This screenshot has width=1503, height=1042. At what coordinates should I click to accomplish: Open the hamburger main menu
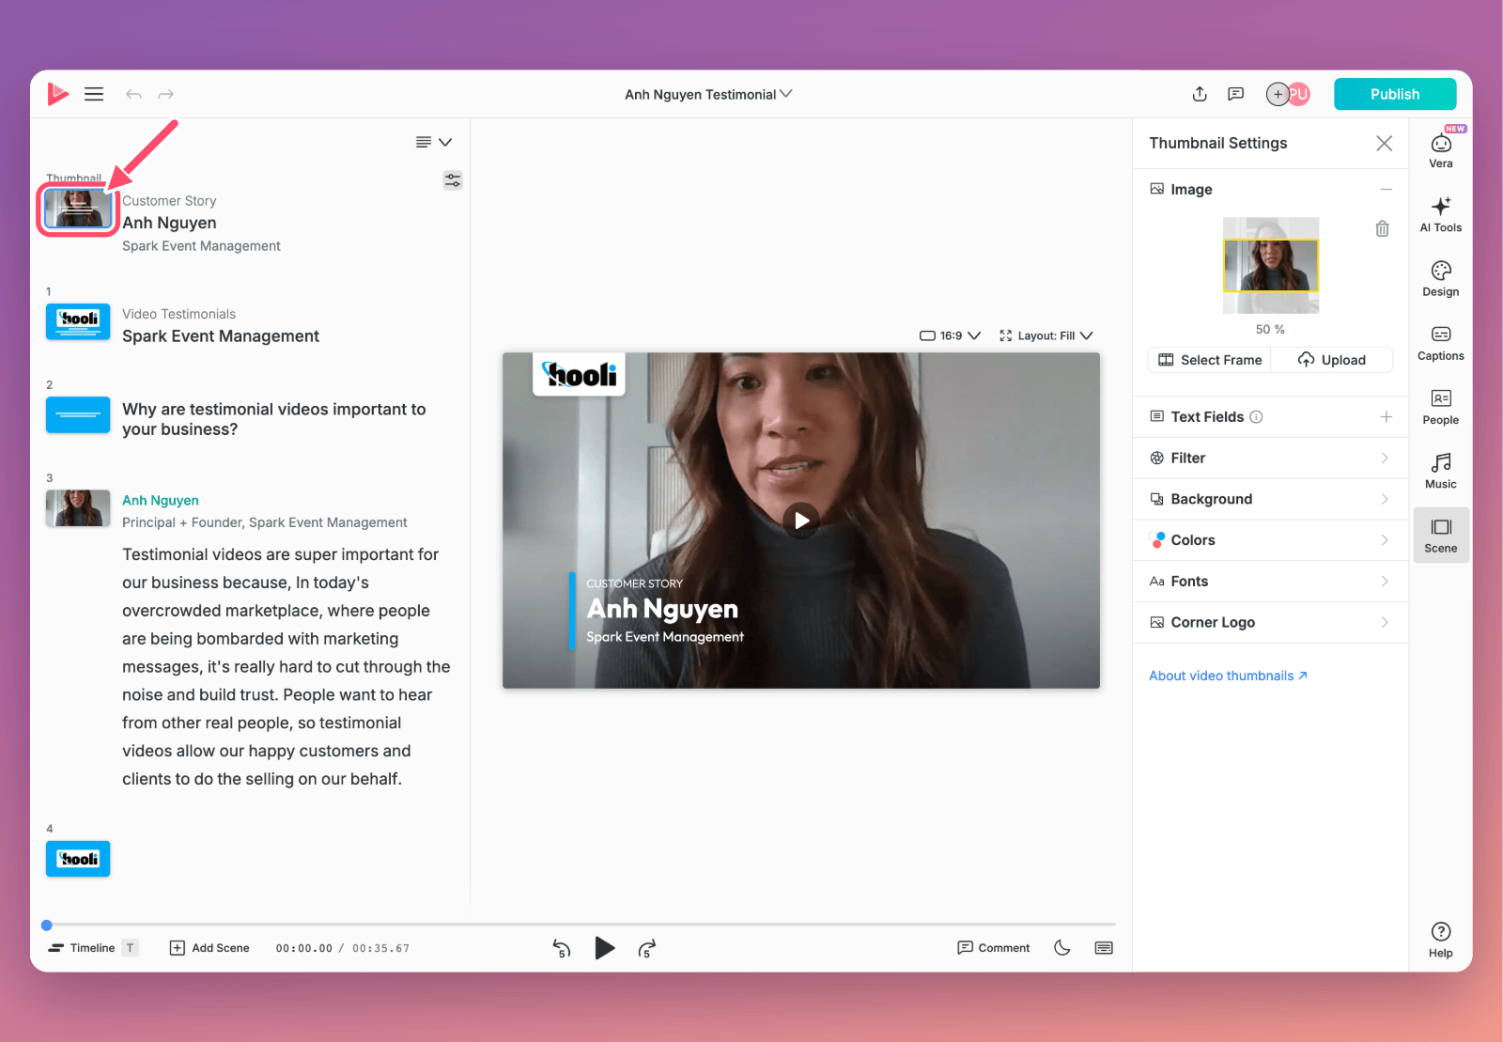94,94
